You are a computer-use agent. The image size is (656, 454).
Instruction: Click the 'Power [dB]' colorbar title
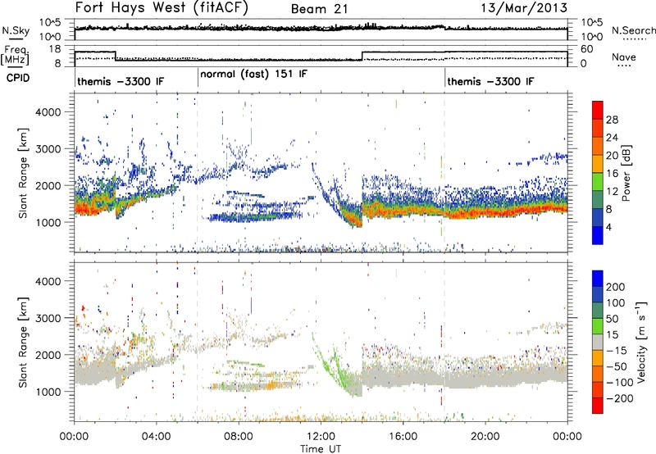[x=626, y=173]
